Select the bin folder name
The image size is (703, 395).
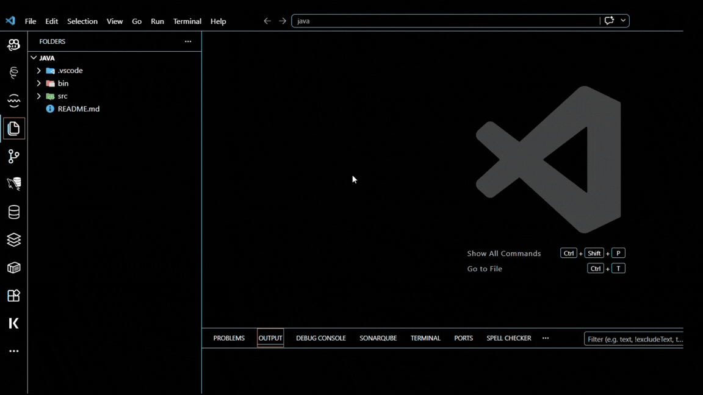(63, 84)
